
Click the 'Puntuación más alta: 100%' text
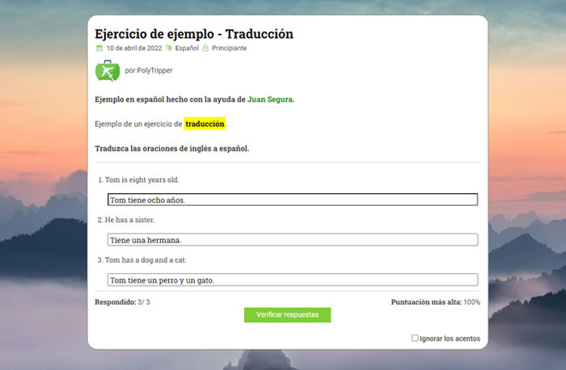[x=435, y=302]
